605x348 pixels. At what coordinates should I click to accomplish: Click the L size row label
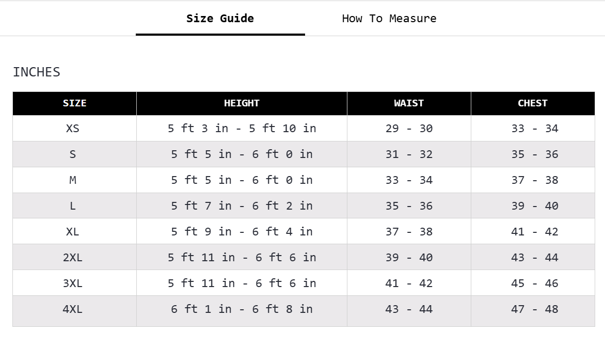pyautogui.click(x=73, y=206)
